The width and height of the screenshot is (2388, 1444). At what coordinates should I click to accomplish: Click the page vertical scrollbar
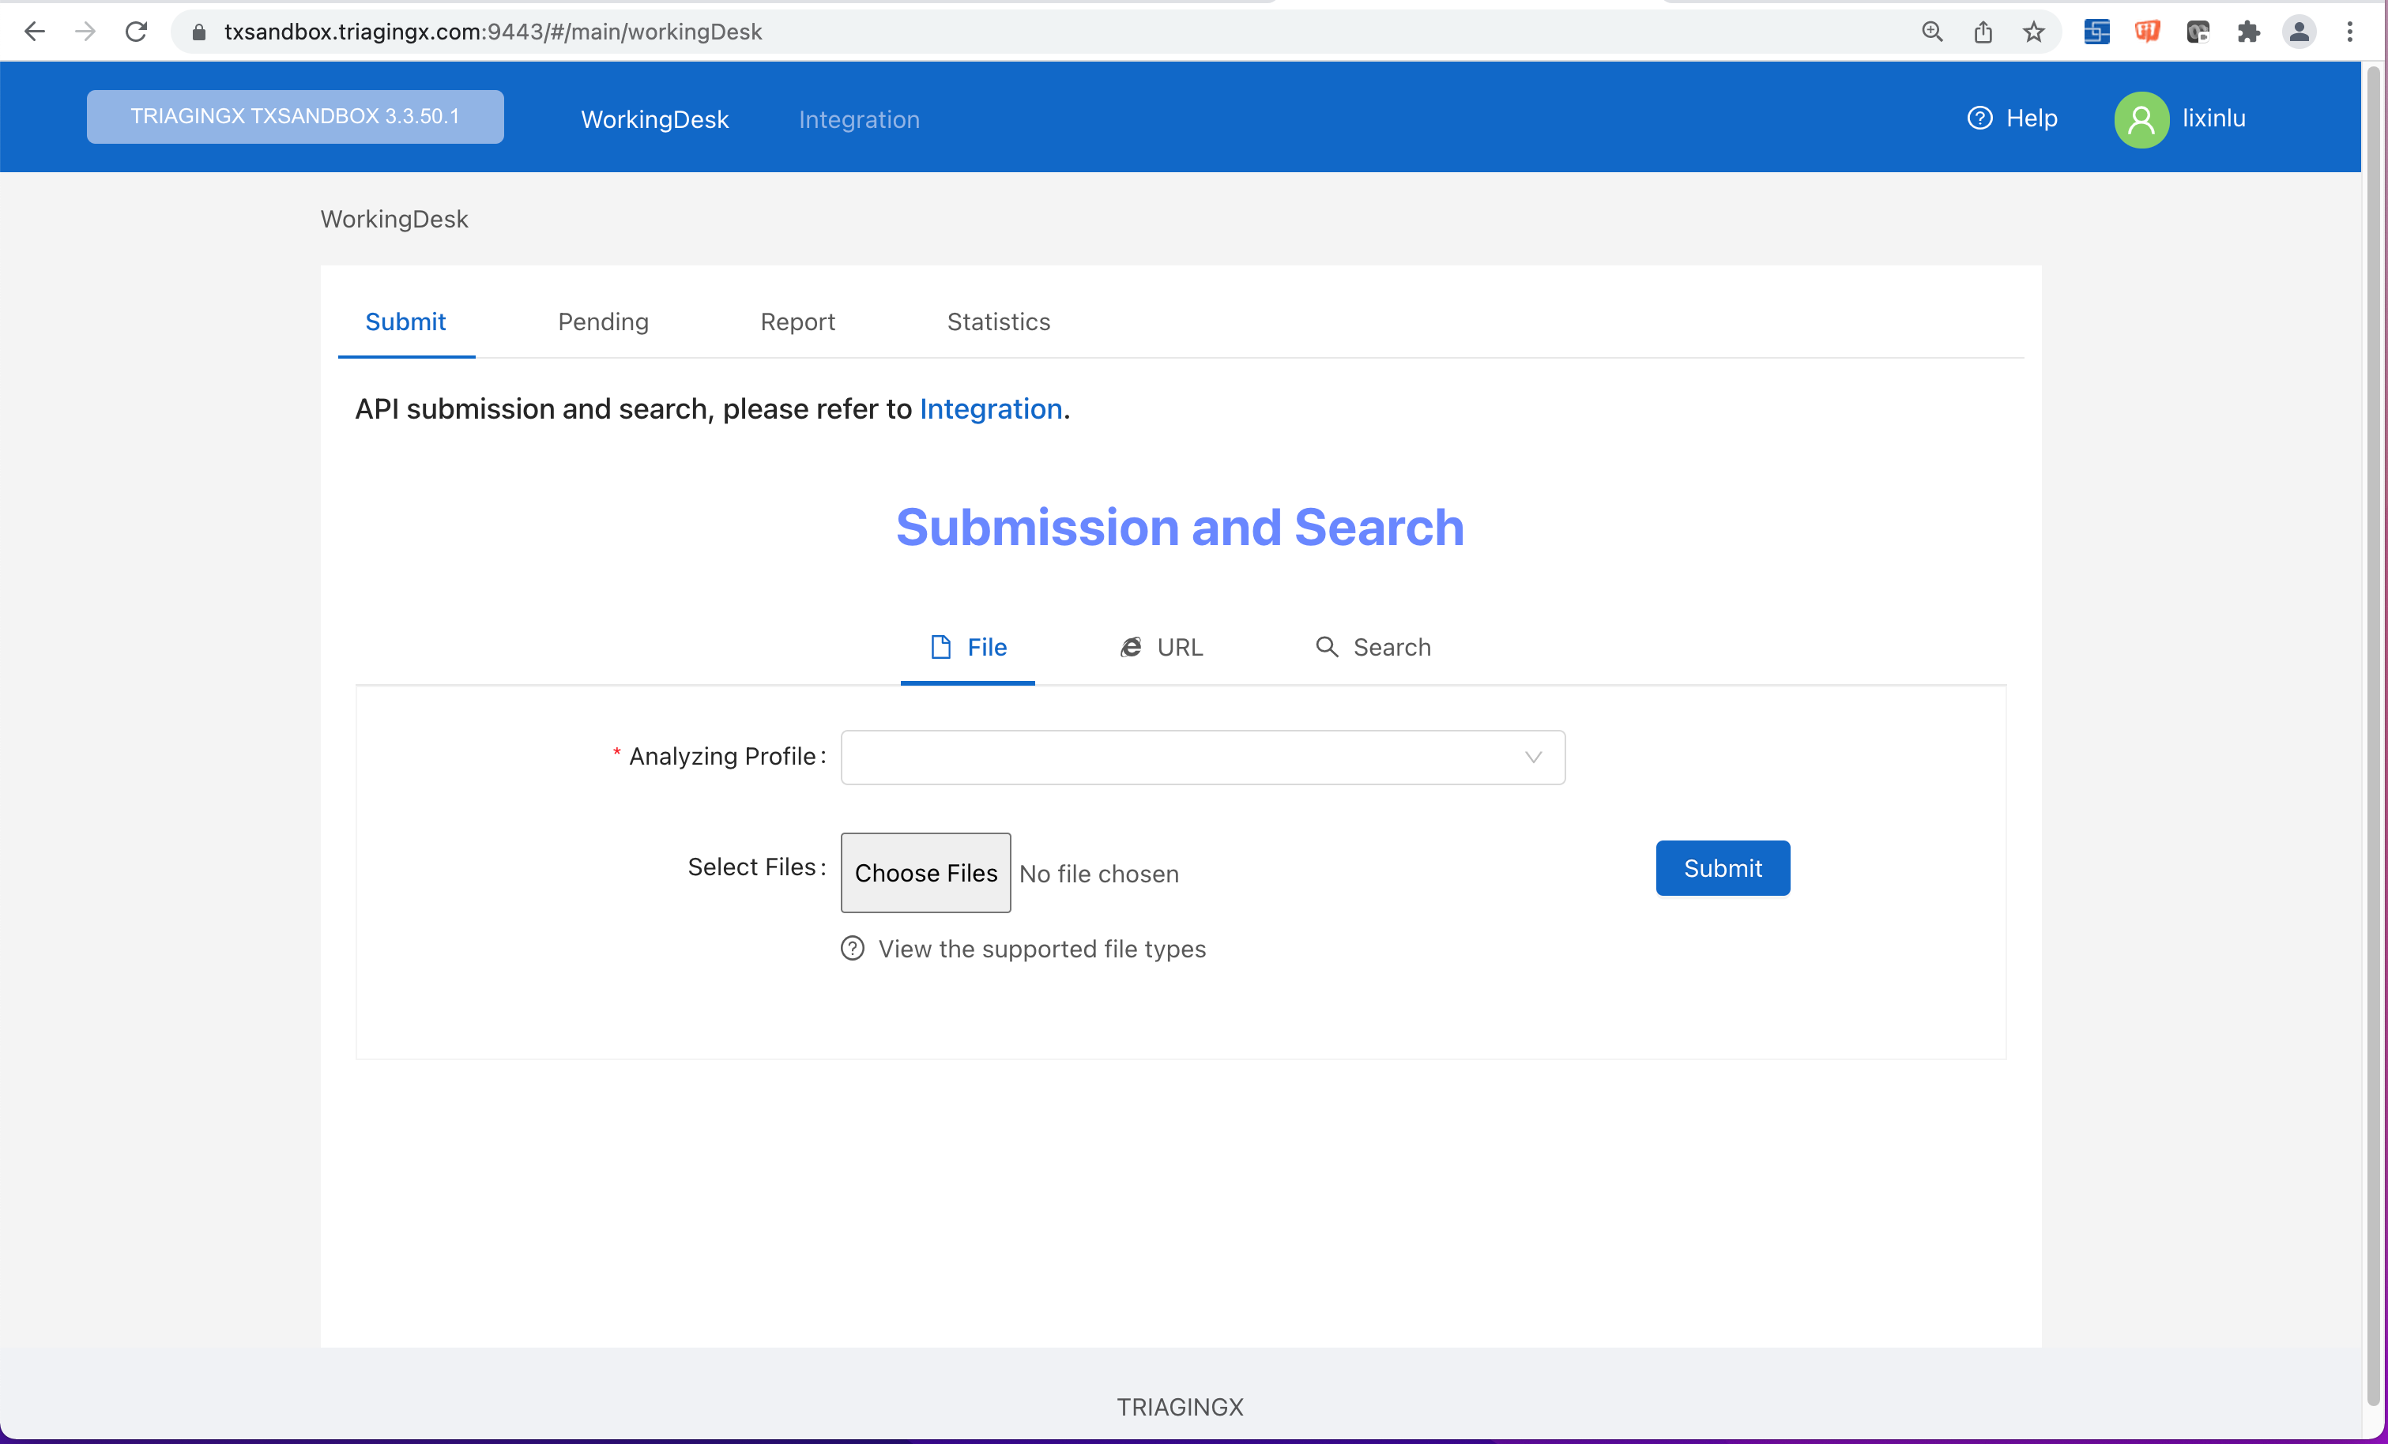(2375, 736)
